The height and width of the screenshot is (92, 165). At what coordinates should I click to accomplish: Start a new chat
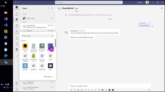click(x=52, y=8)
